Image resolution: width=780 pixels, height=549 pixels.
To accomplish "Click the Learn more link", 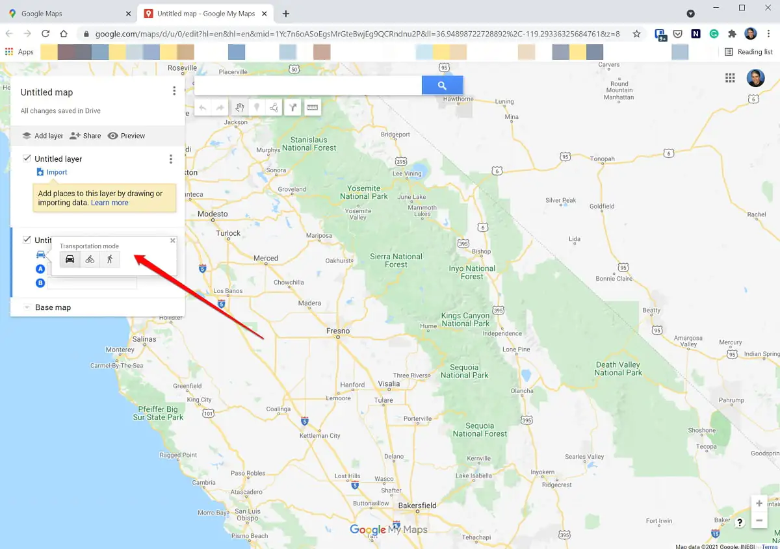I will pos(110,203).
